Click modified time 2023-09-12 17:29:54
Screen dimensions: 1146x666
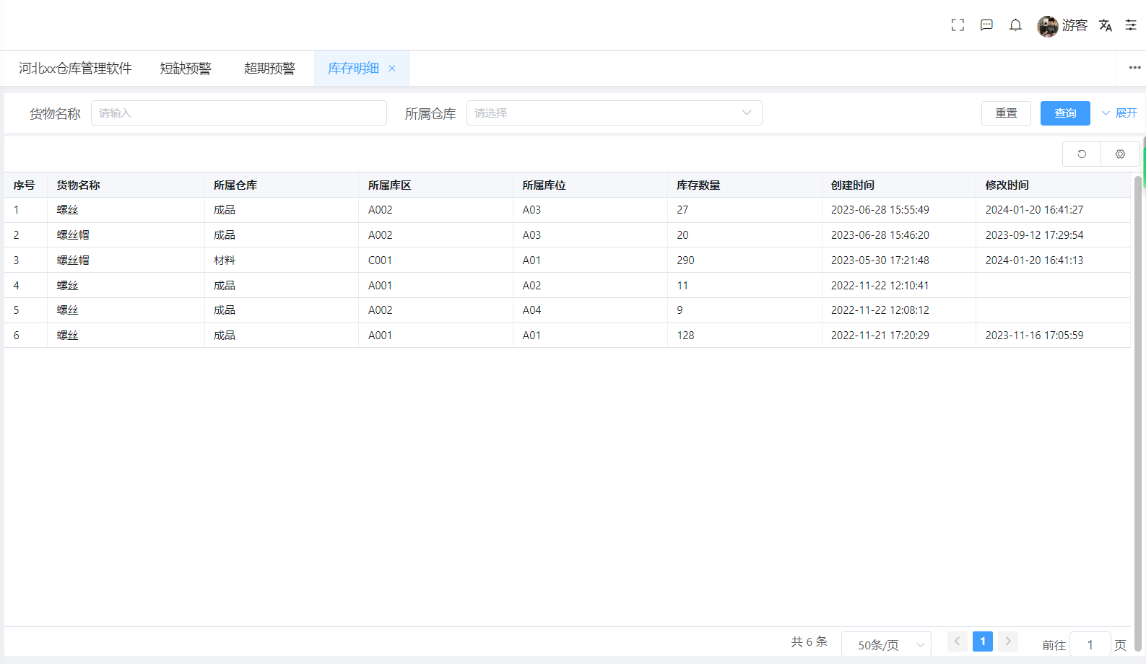coord(1035,235)
